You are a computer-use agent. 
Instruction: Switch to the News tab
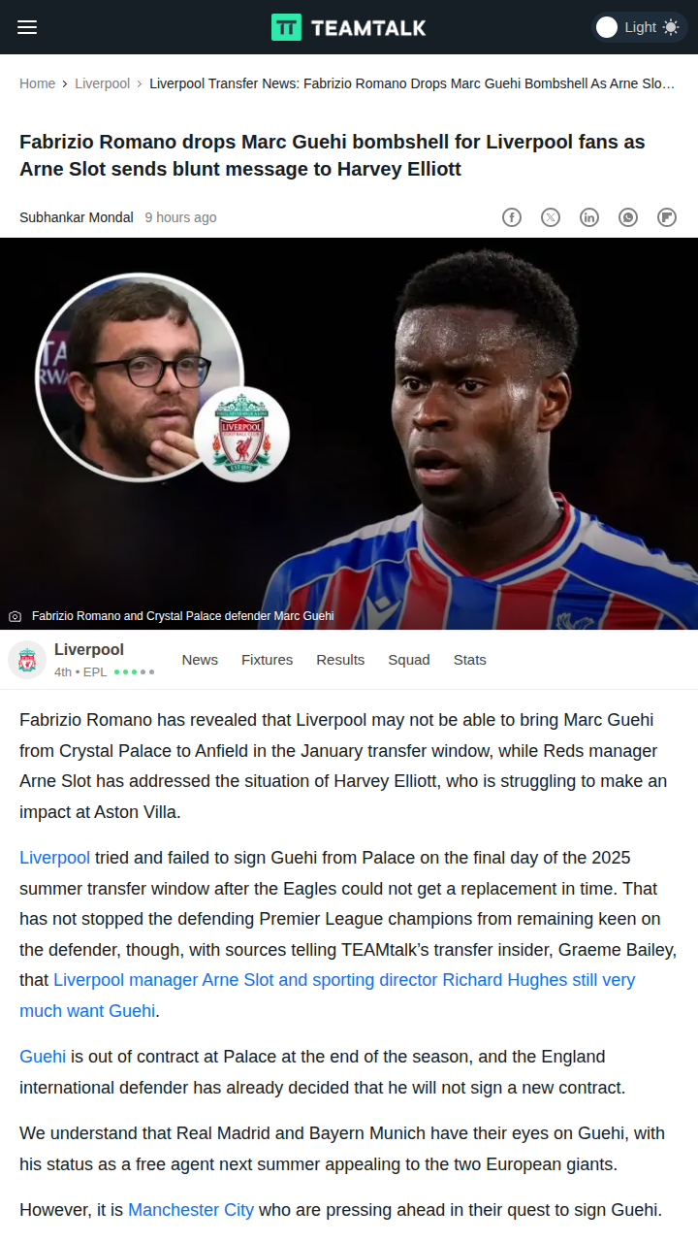point(200,660)
